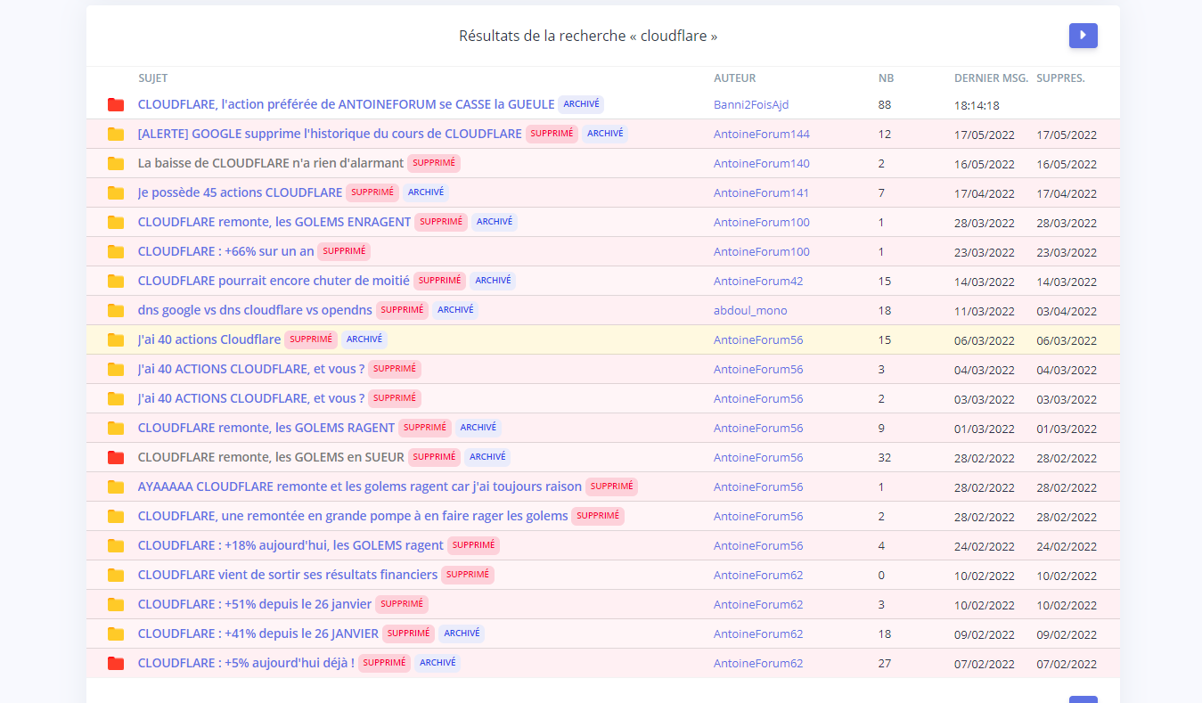The width and height of the screenshot is (1202, 703).
Task: Click folder icon for dns google vs cloudflare
Action: point(116,311)
